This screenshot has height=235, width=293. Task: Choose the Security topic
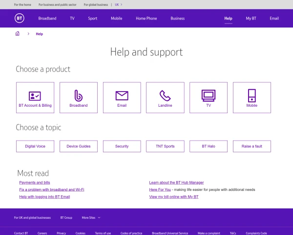click(x=122, y=146)
